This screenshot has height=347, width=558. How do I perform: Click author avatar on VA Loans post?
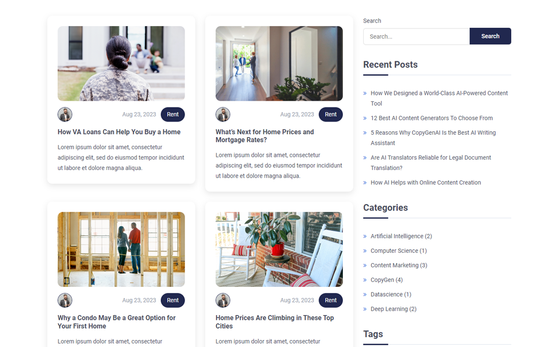pos(65,115)
